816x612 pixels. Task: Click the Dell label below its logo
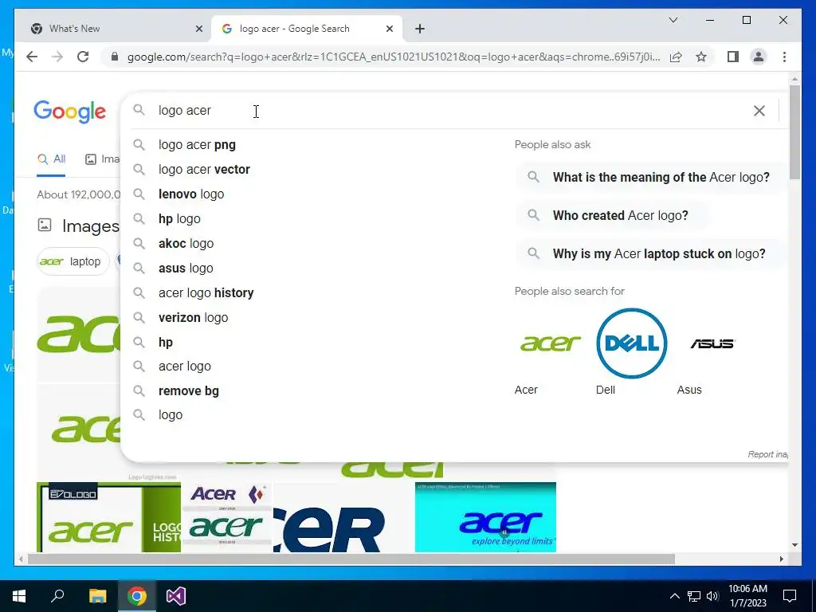tap(606, 390)
